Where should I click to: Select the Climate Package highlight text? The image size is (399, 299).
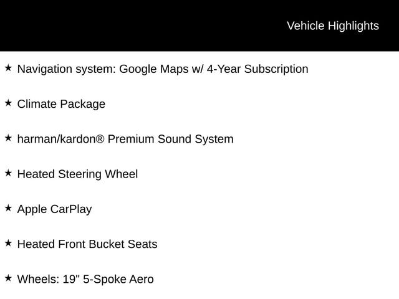coord(61,104)
